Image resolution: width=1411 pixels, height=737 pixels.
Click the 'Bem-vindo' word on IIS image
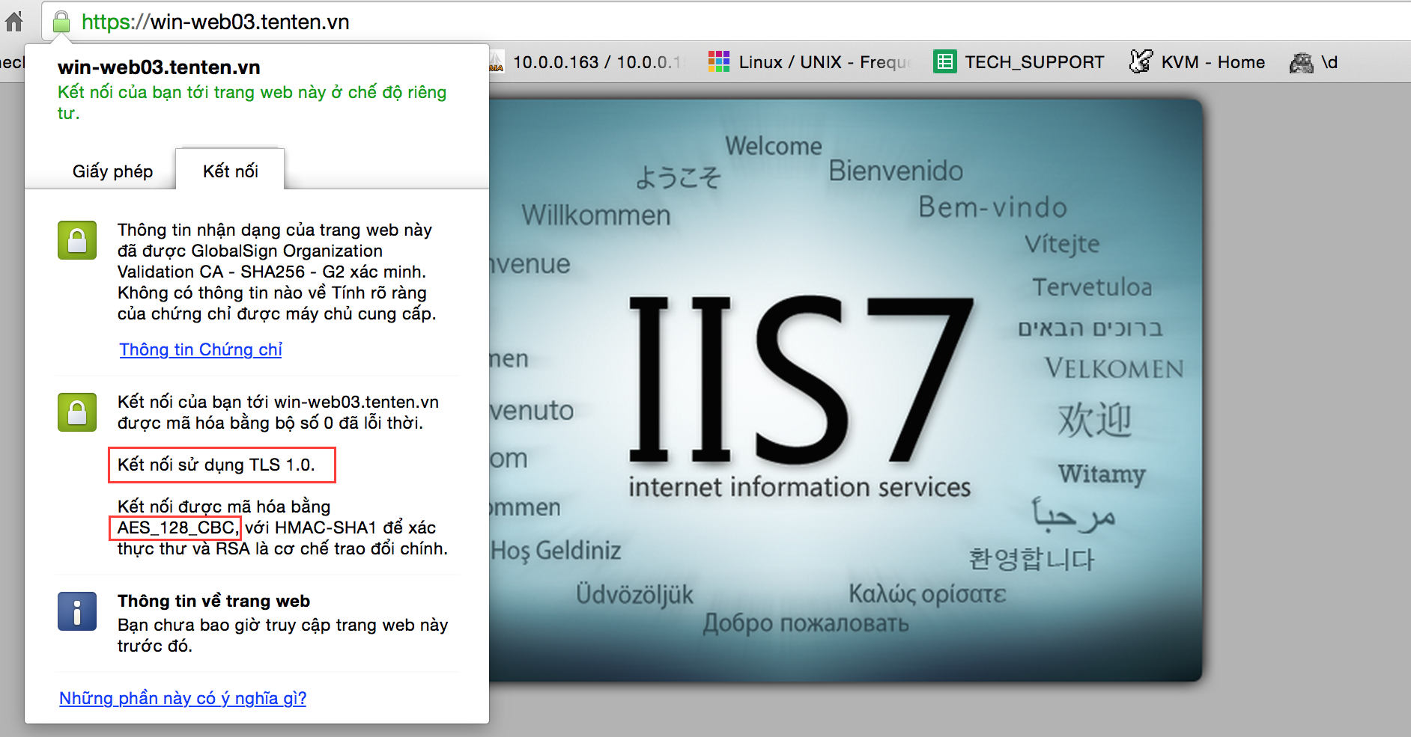click(992, 207)
